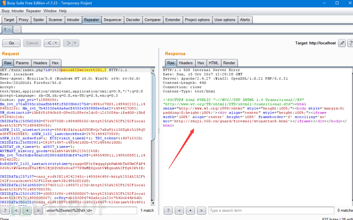The image size is (353, 220).
Task: Click 'Target: http://localhost' label
Action: [316, 43]
